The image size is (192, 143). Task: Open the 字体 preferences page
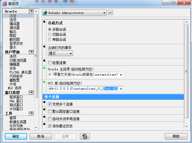click(x=13, y=68)
